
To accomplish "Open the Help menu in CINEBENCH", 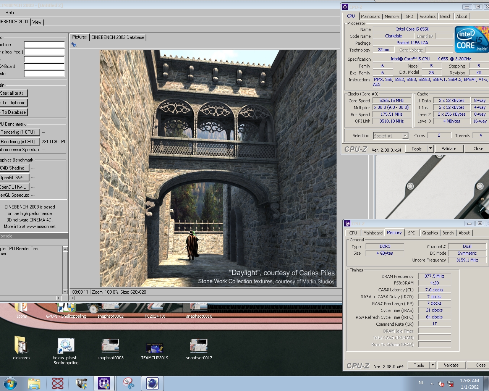I will click(x=10, y=13).
